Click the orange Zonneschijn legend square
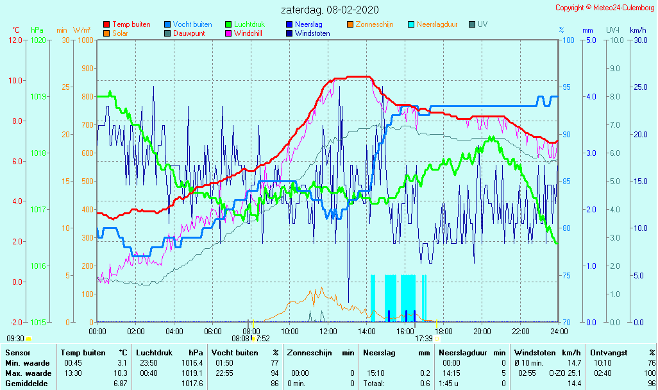Image resolution: width=658 pixels, height=390 pixels. tap(350, 25)
